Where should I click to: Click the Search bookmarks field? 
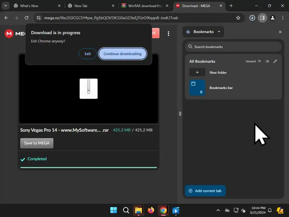[x=233, y=47]
